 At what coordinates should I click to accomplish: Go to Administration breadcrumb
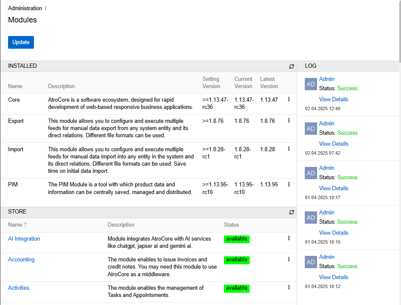coord(25,8)
